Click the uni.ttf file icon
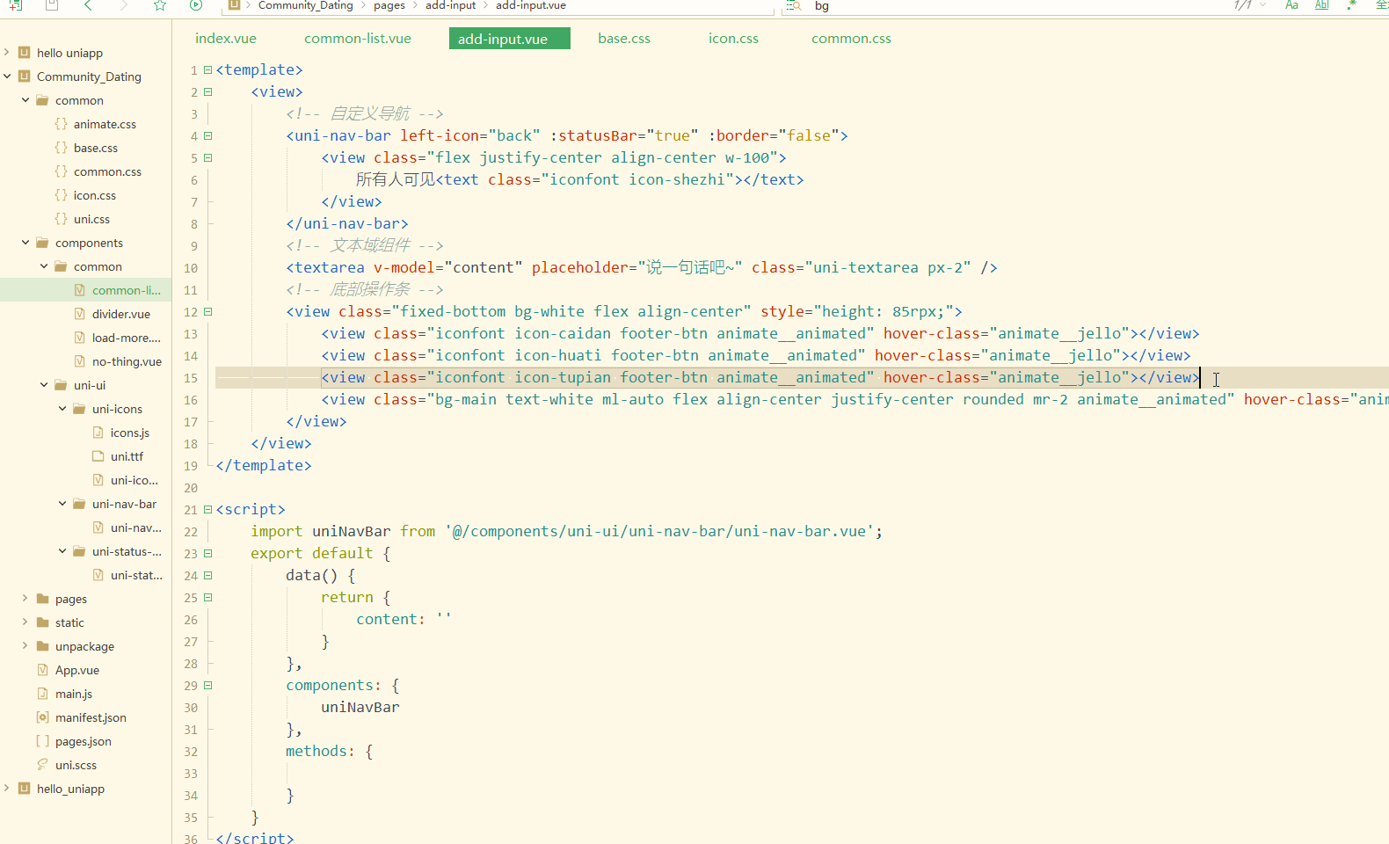 coord(98,456)
